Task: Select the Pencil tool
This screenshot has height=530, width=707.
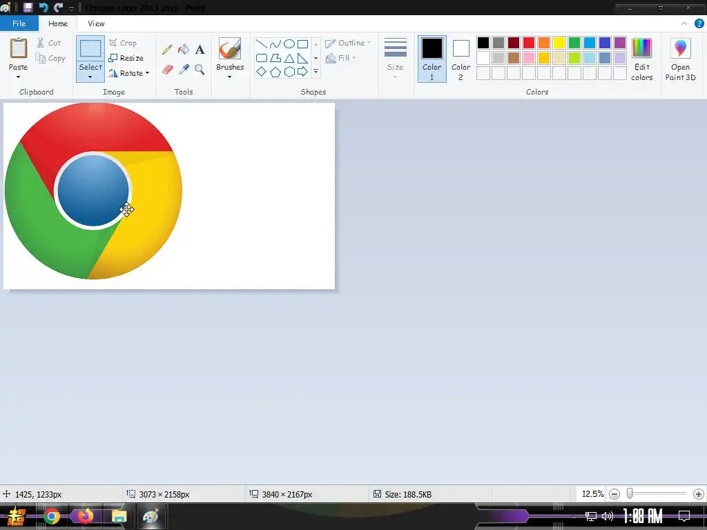Action: [167, 49]
